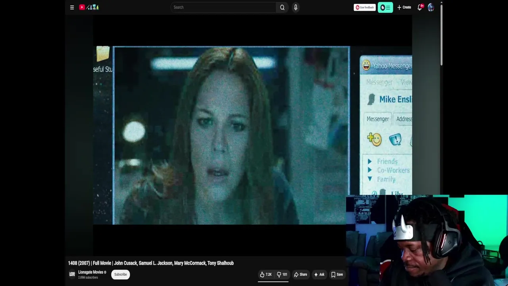
Task: Open the YouTube hamburger guide menu
Action: (x=72, y=7)
